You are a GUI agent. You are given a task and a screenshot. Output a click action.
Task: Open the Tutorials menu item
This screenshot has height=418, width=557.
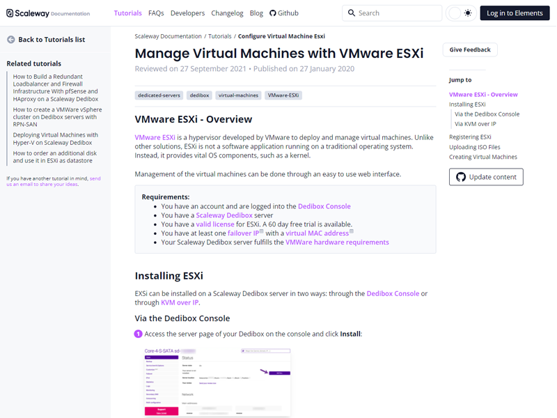coord(127,13)
